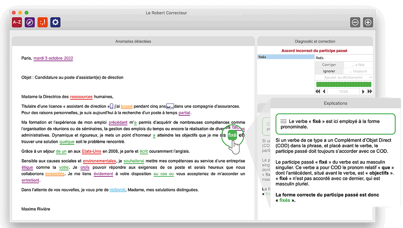The height and width of the screenshot is (228, 403).
Task: Zoom out with the minus button
Action: coord(355,22)
